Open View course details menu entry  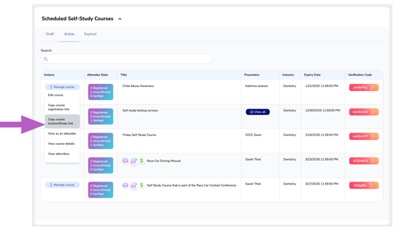click(x=61, y=144)
